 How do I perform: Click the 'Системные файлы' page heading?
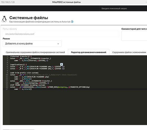[29, 18]
